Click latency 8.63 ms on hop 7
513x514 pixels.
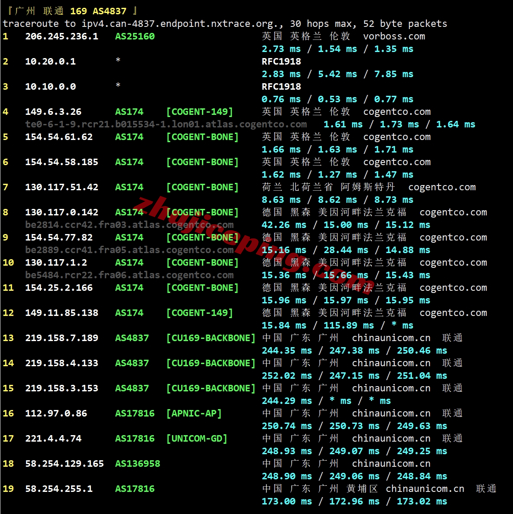click(x=281, y=200)
